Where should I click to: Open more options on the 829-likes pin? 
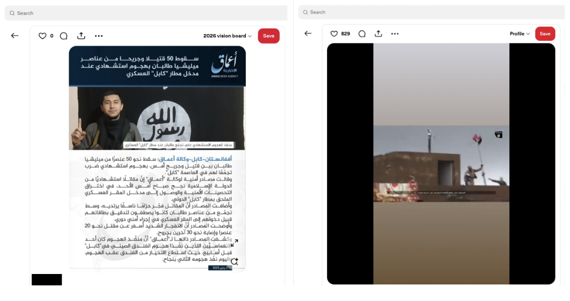[x=395, y=33]
